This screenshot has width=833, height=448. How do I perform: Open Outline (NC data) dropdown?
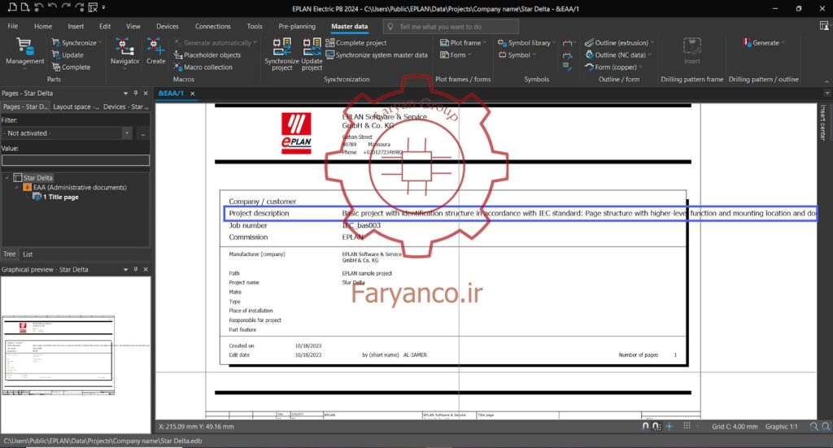(x=618, y=55)
